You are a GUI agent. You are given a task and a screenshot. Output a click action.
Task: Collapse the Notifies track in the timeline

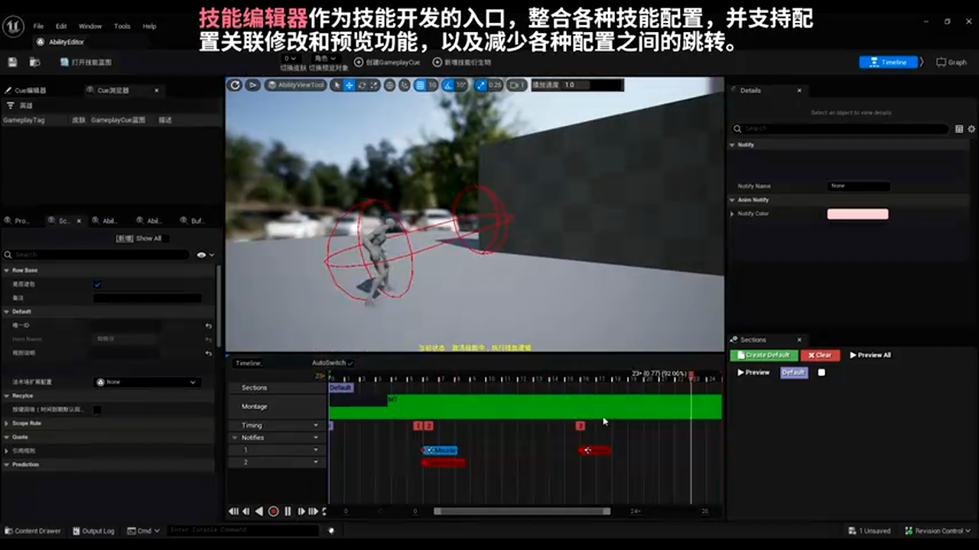coord(235,437)
